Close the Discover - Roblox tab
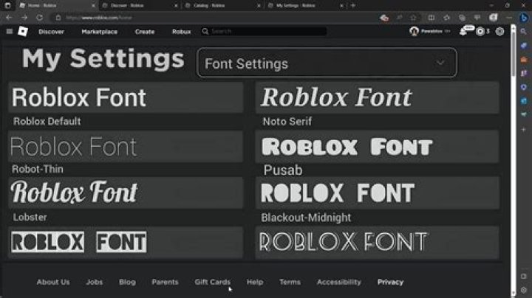The image size is (532, 298). tap(176, 5)
